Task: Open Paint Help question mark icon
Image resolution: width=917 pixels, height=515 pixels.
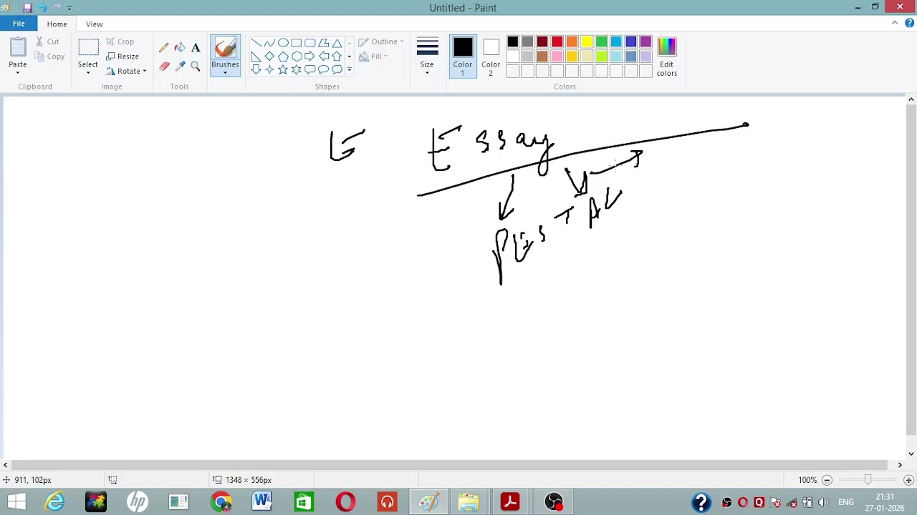Action: pos(909,24)
